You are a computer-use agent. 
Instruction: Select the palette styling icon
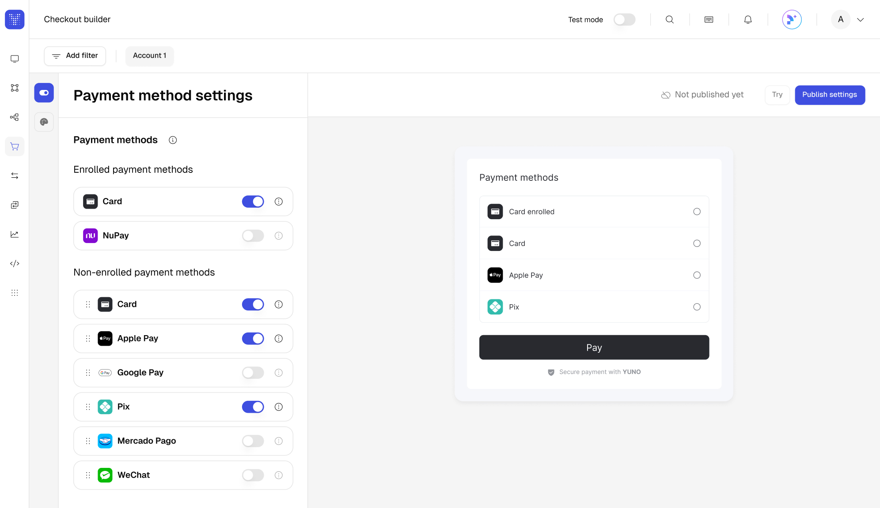[x=44, y=122]
